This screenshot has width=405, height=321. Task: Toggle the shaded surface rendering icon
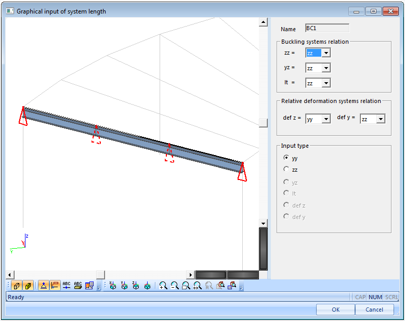28,286
